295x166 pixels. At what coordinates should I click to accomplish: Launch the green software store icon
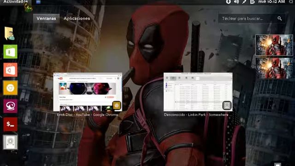coord(10,52)
